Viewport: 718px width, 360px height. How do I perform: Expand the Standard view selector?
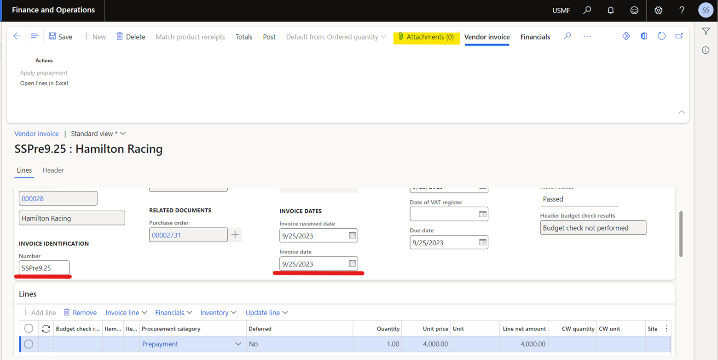98,134
